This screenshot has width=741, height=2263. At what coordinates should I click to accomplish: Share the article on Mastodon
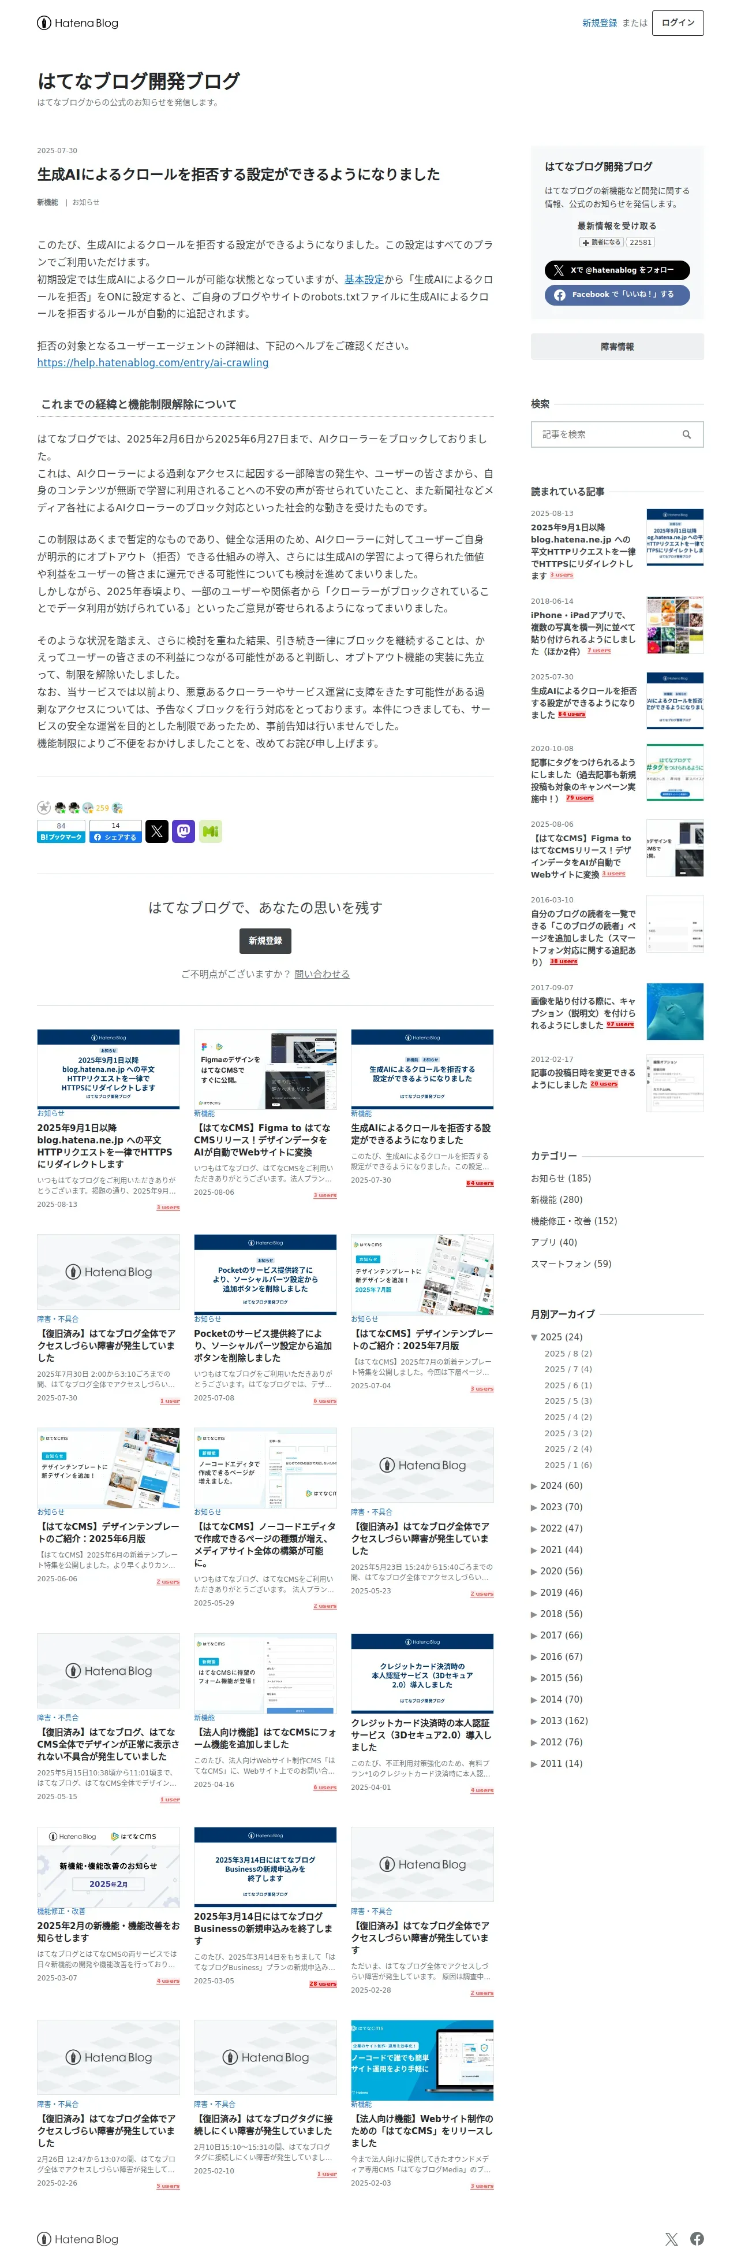click(184, 831)
